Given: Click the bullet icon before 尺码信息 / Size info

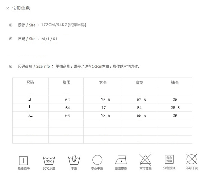Looking at the screenshot, I should point(11,66).
